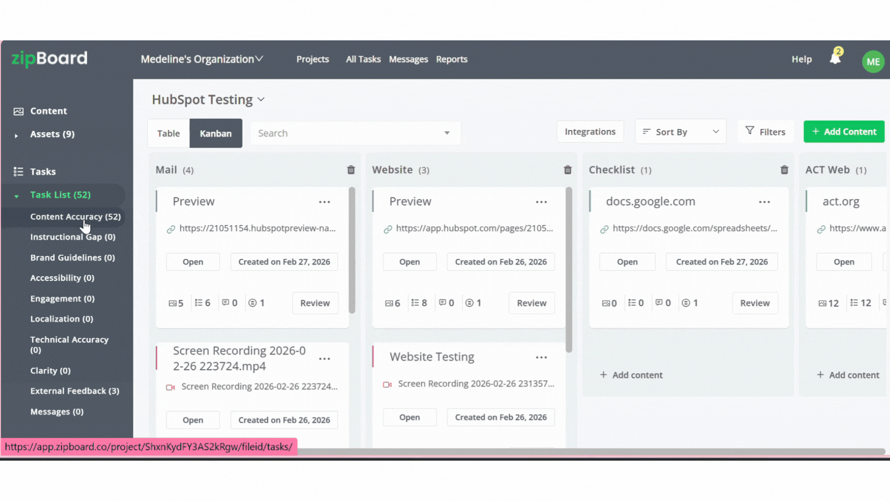Open the Reports menu item
Screen dimensions: 890x501
(451, 59)
